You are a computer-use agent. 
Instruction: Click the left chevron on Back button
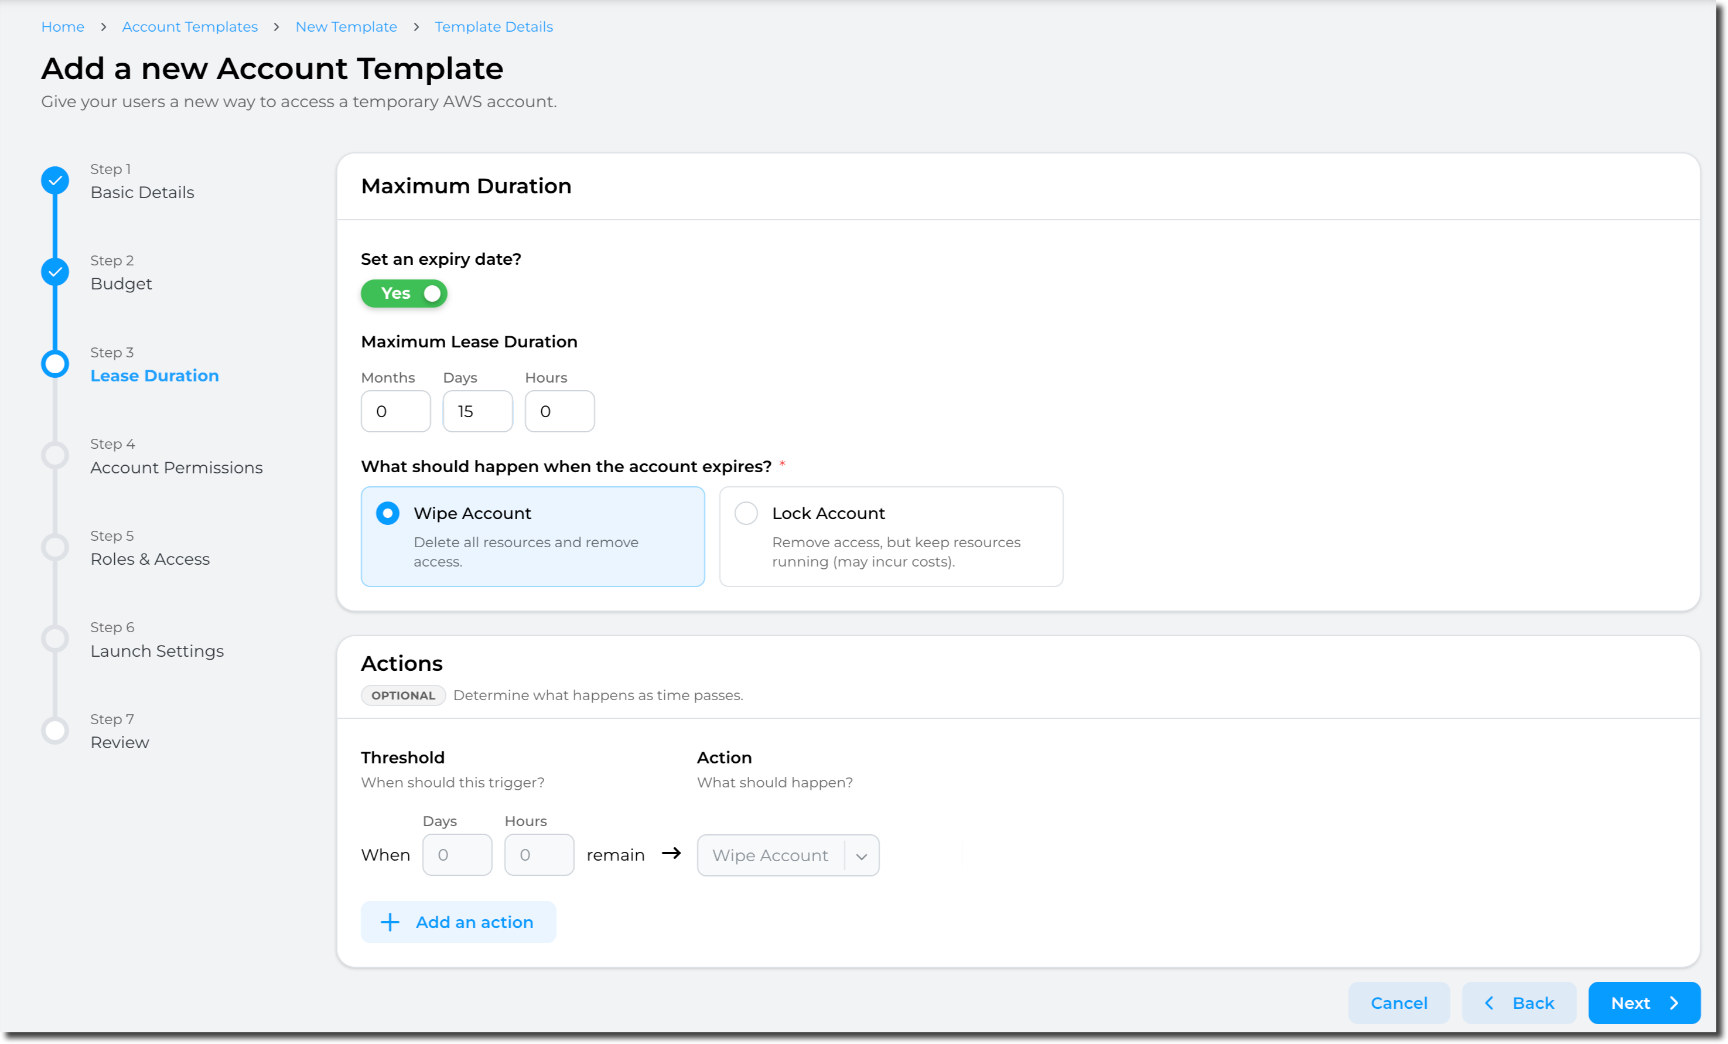click(x=1489, y=1004)
